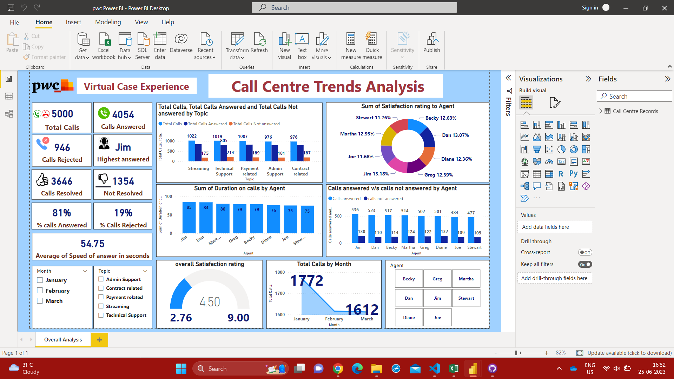
Task: Expand the Call Centre Records table
Action: 601,111
